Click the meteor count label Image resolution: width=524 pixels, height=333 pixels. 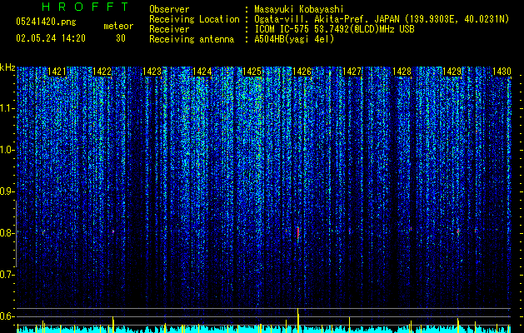[118, 26]
